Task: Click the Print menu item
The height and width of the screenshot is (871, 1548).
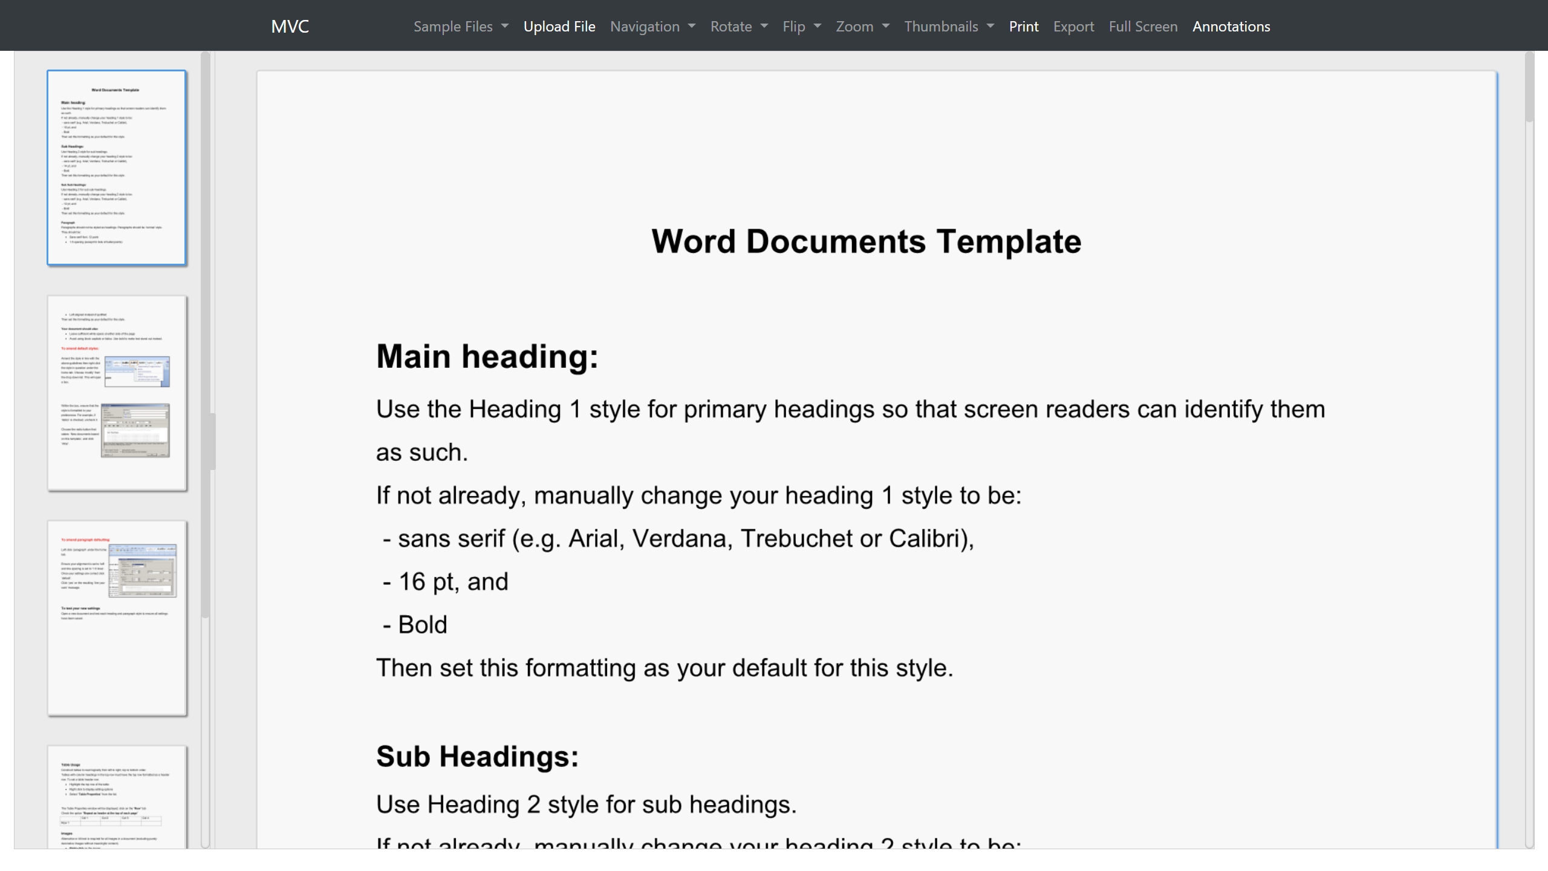Action: pos(1023,27)
